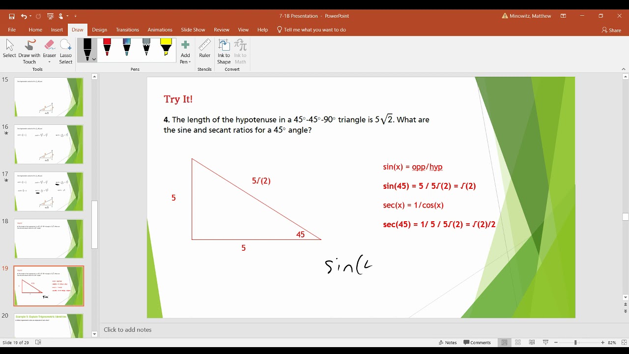Click the thumbnail pane scroll-down arrow
This screenshot has width=629, height=354.
pos(94,334)
